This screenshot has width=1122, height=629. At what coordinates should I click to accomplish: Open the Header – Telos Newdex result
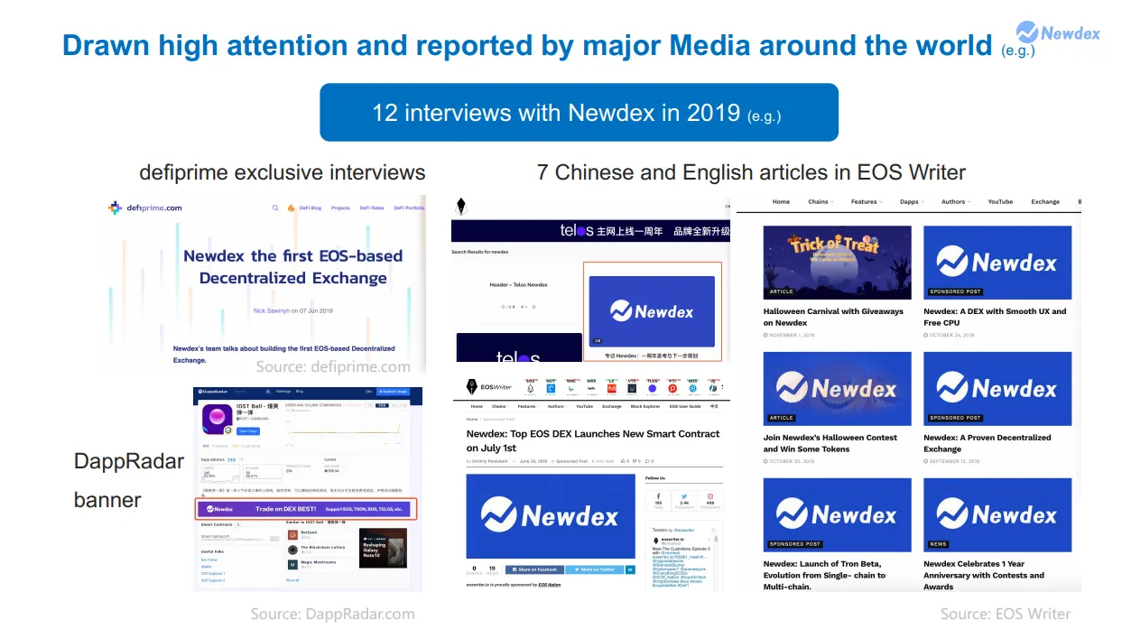[518, 285]
